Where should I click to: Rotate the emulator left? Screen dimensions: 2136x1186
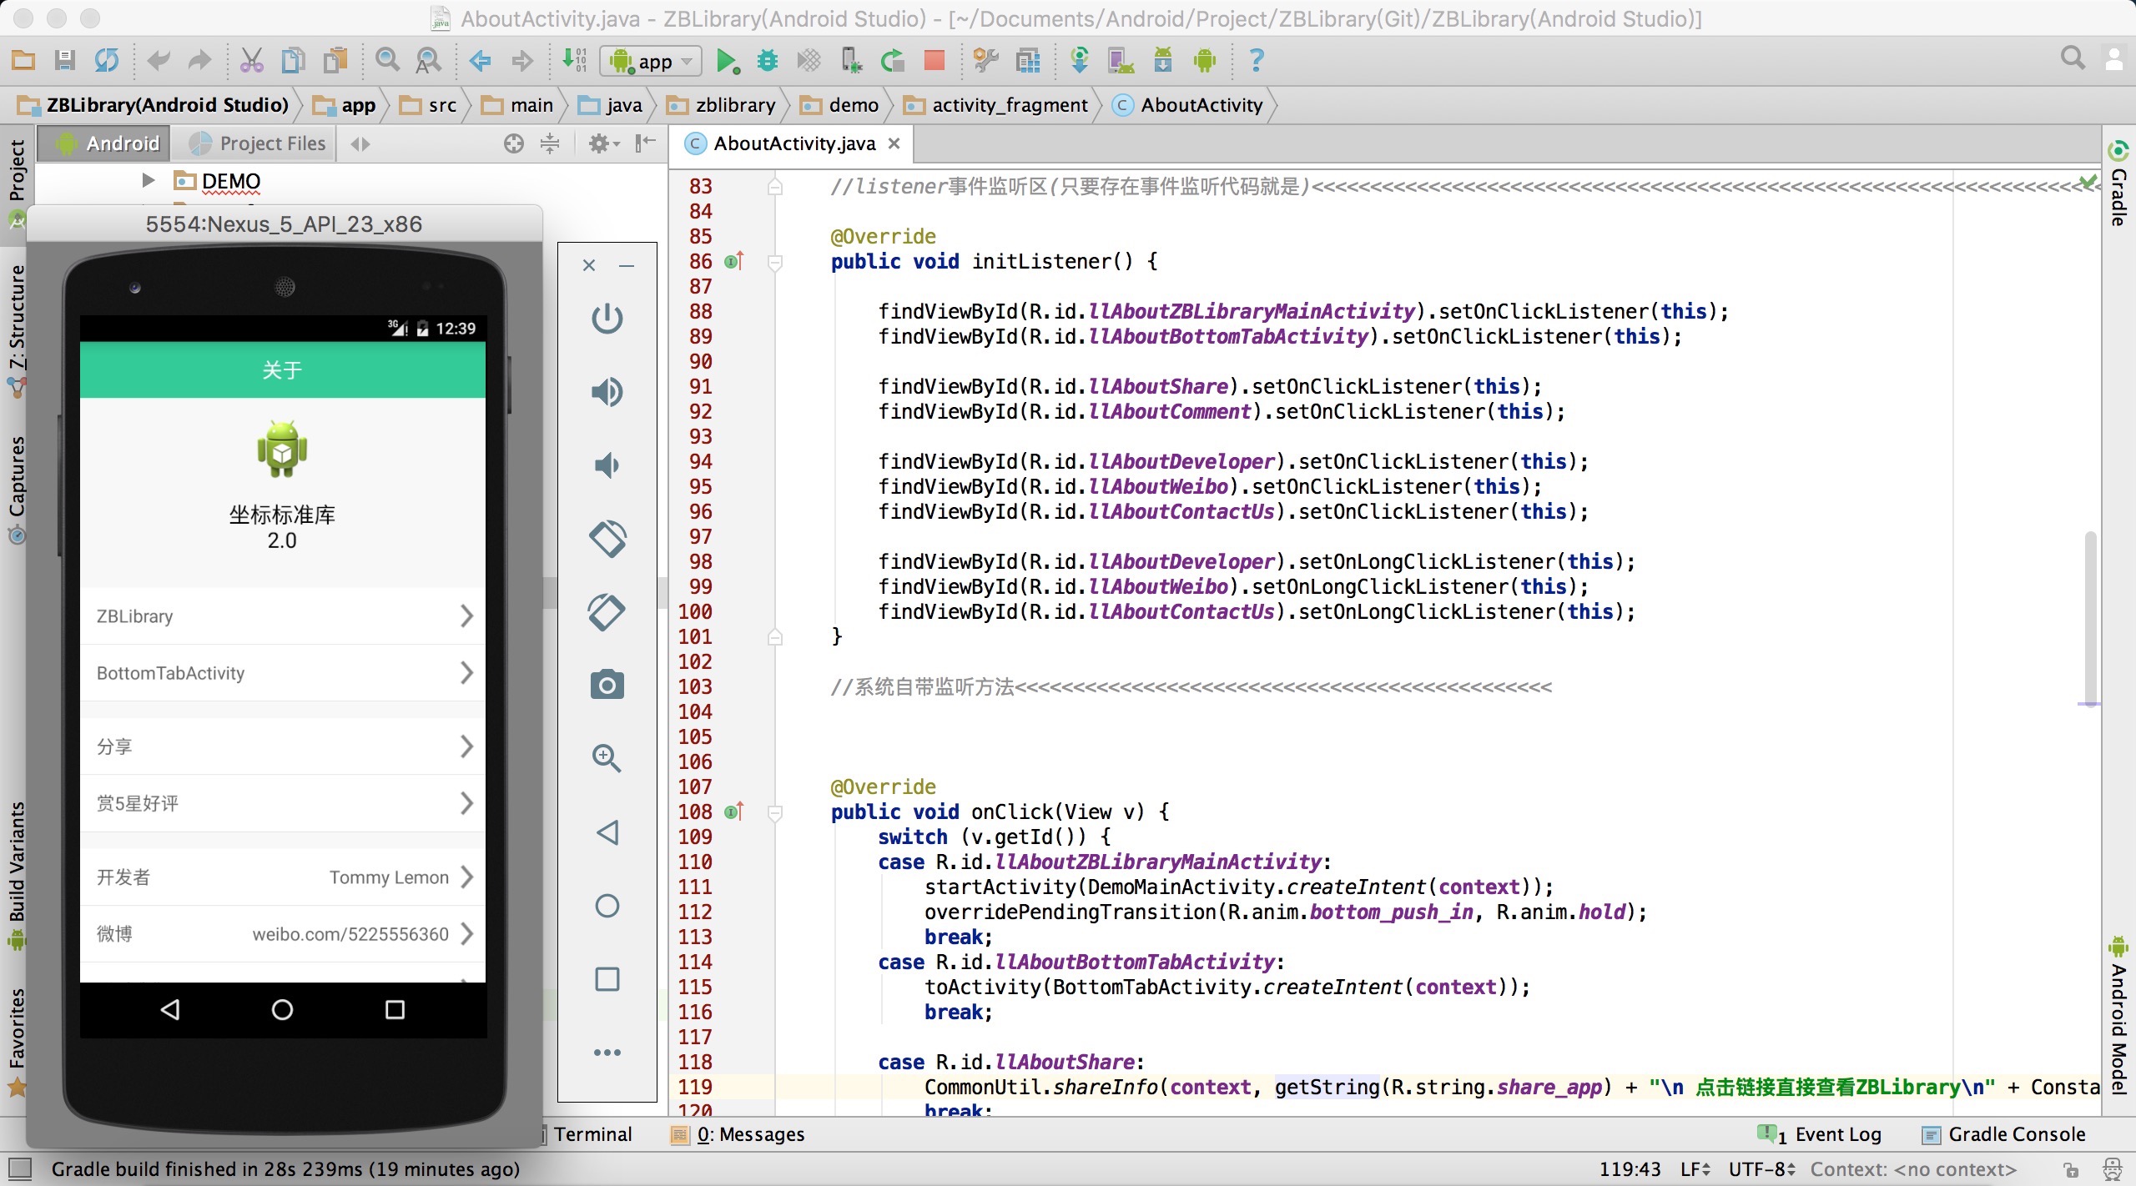607,538
